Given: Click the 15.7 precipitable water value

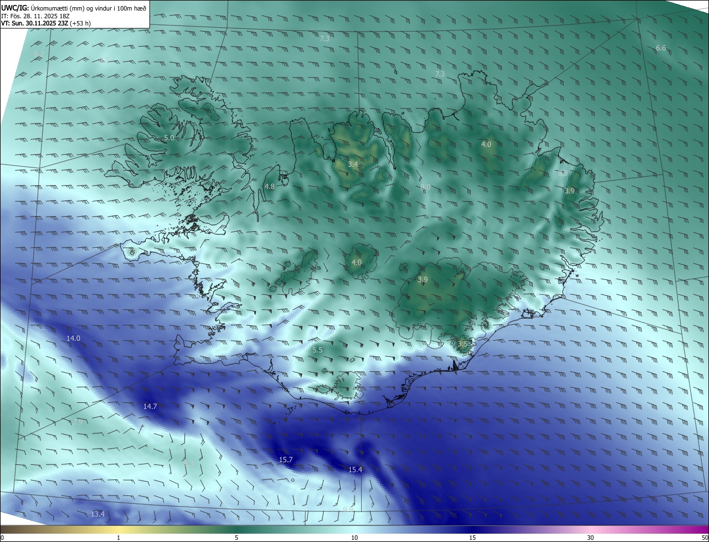Looking at the screenshot, I should pos(286,460).
